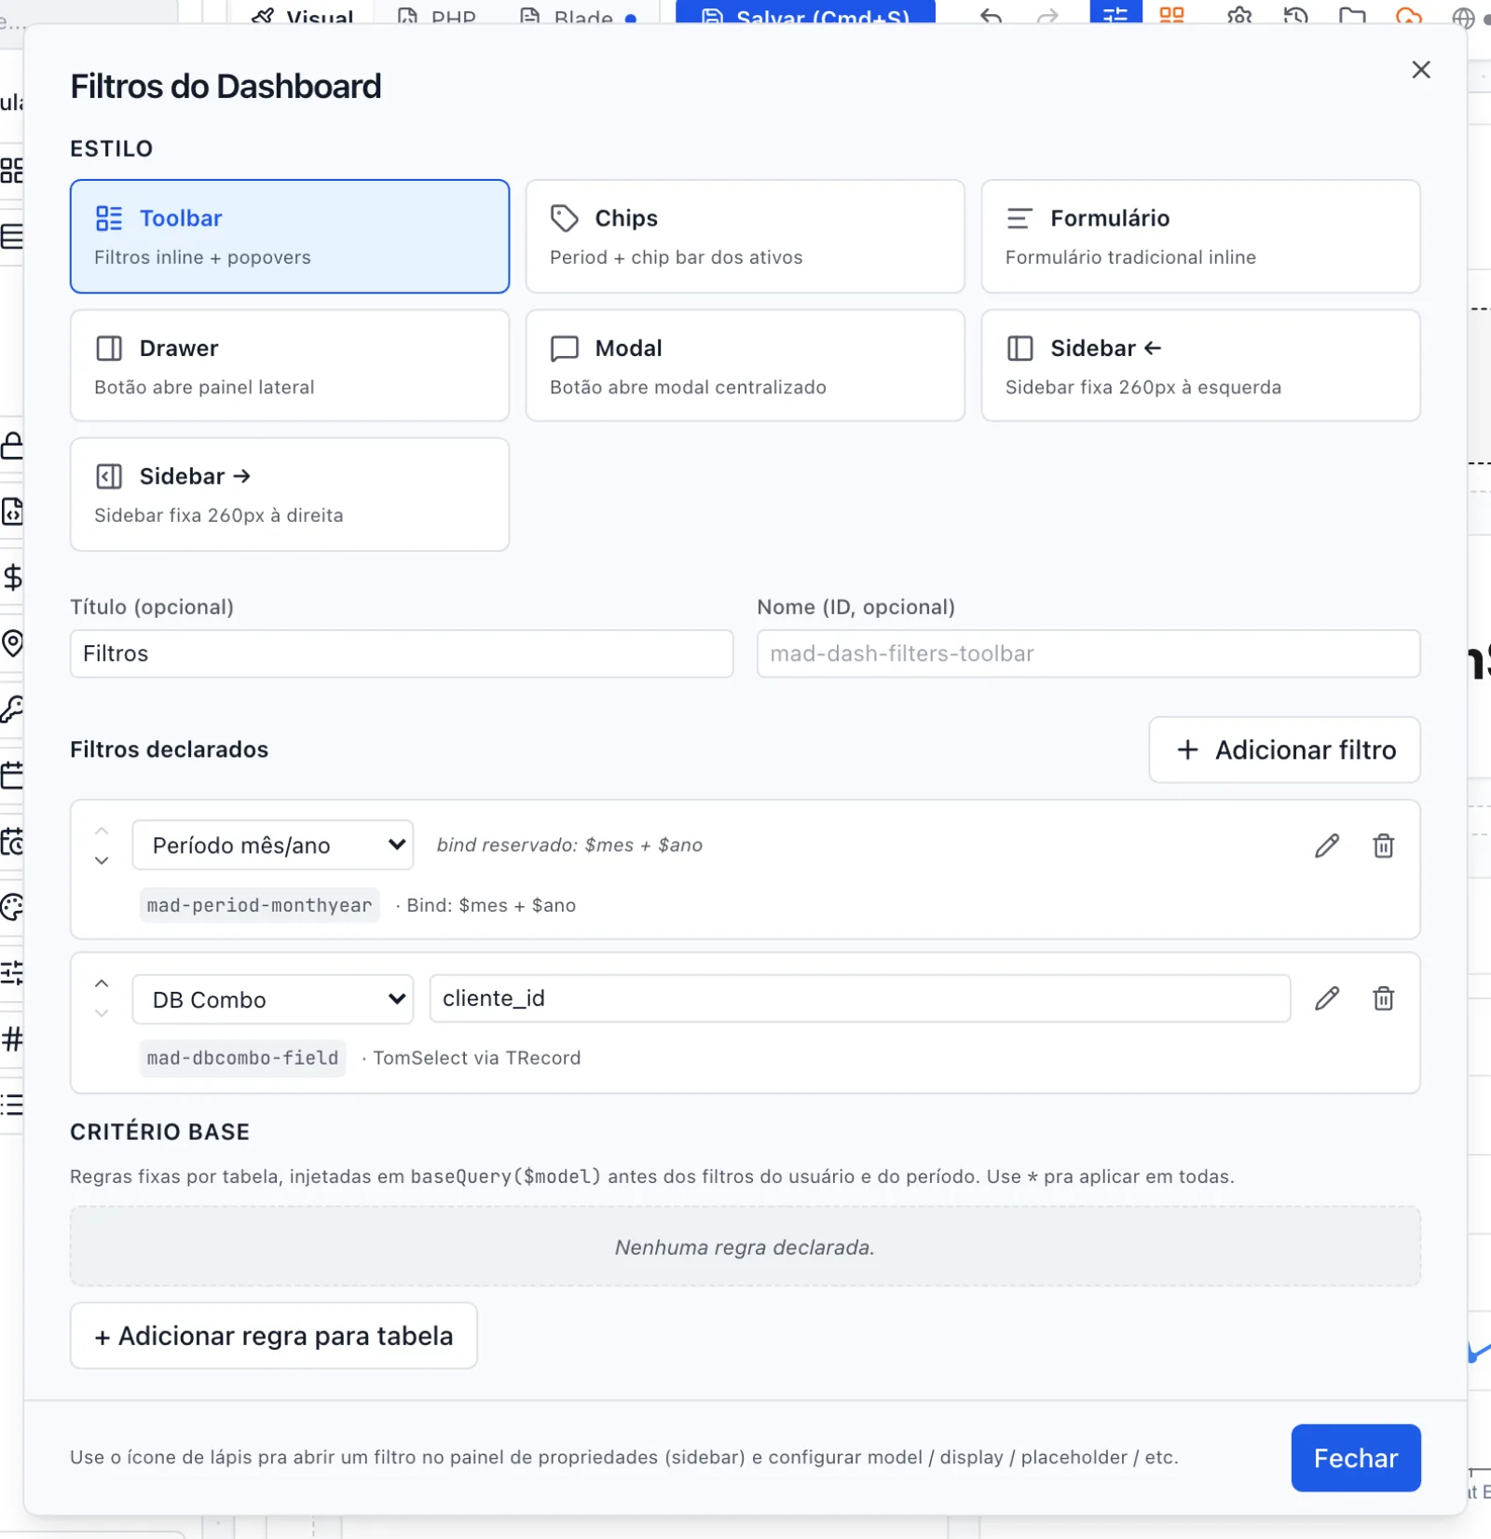Click the history clock icon in top toolbar

tap(1295, 16)
